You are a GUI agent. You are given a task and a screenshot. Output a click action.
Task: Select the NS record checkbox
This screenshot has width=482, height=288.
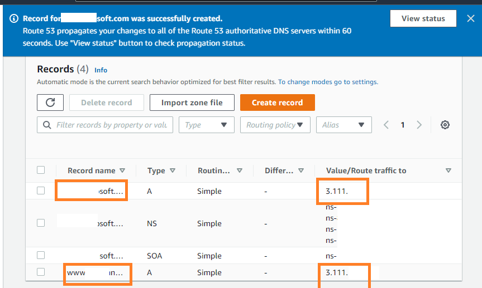click(x=41, y=223)
